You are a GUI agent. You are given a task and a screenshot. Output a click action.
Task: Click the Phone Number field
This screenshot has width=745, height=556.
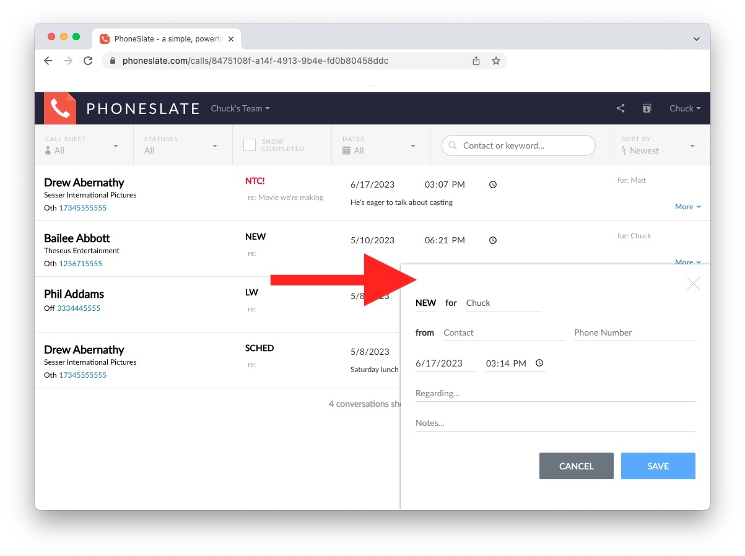(x=634, y=333)
